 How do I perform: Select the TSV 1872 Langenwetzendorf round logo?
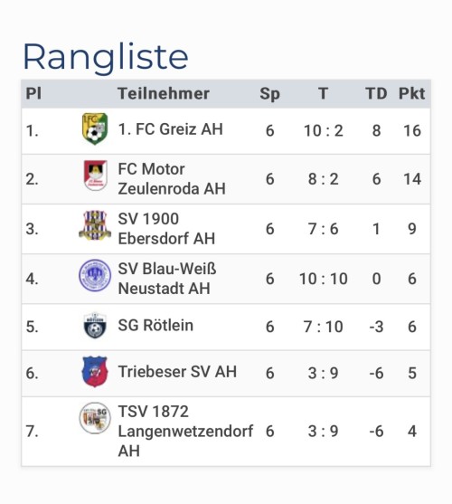95,418
